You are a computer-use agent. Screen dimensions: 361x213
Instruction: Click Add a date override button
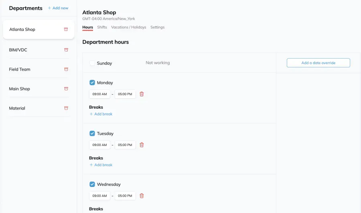click(x=318, y=63)
